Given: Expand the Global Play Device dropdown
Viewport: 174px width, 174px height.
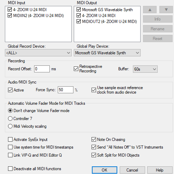Looking at the screenshot, I should point(107,53).
